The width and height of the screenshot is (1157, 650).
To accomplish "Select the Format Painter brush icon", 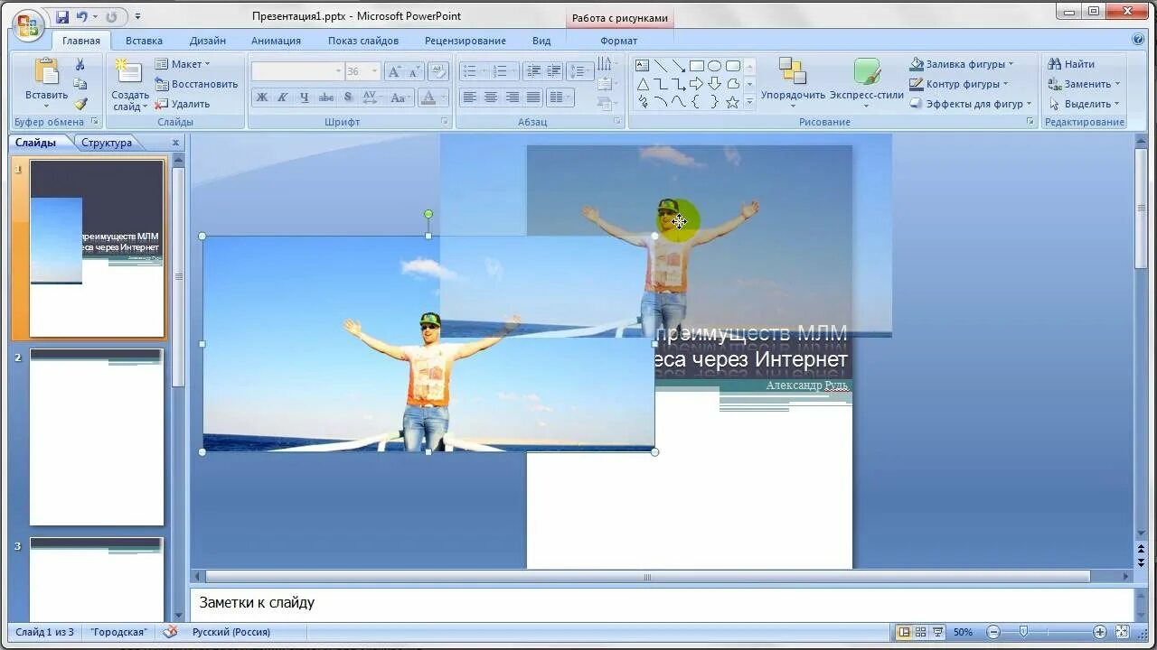I will pyautogui.click(x=80, y=104).
